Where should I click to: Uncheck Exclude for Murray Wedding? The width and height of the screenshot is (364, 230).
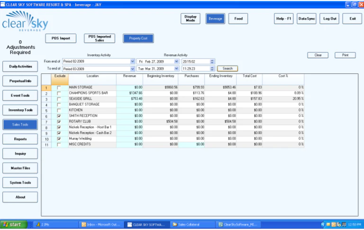[59, 139]
